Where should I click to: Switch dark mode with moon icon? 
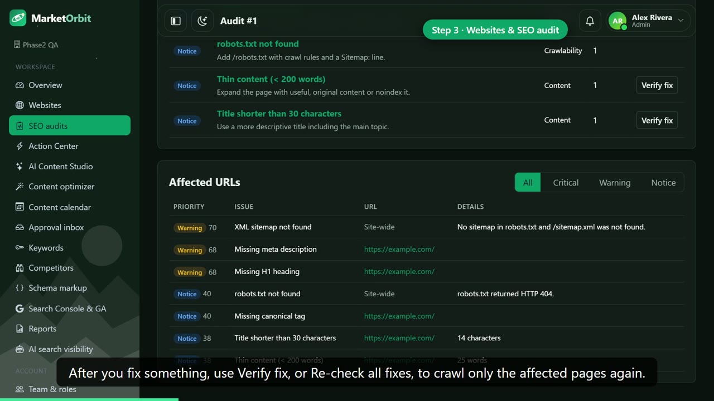[202, 21]
